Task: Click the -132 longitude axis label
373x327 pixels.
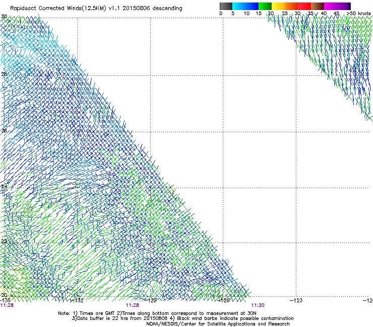Action: pos(78,300)
